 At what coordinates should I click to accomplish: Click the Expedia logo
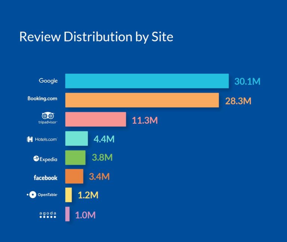pos(45,159)
